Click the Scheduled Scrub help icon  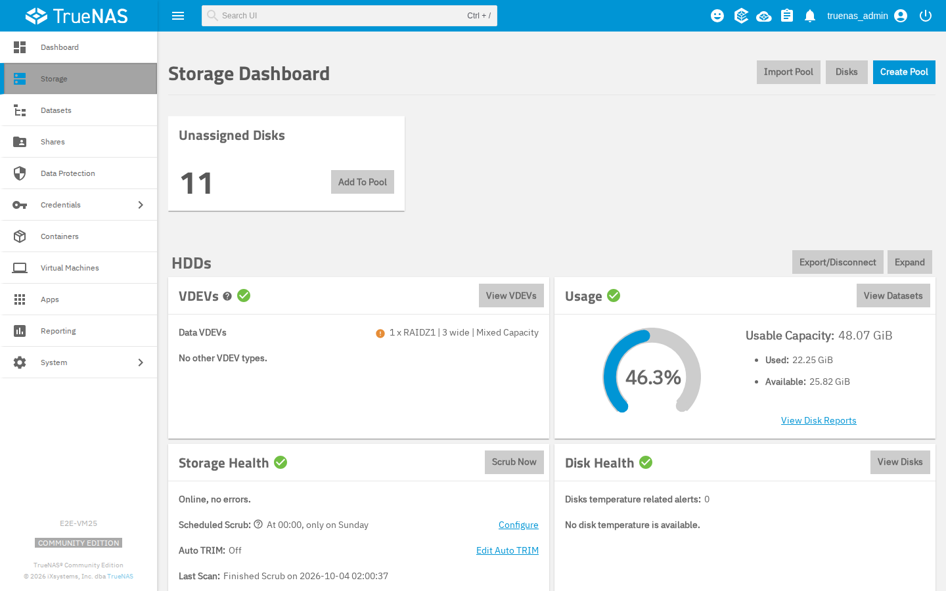pyautogui.click(x=258, y=524)
